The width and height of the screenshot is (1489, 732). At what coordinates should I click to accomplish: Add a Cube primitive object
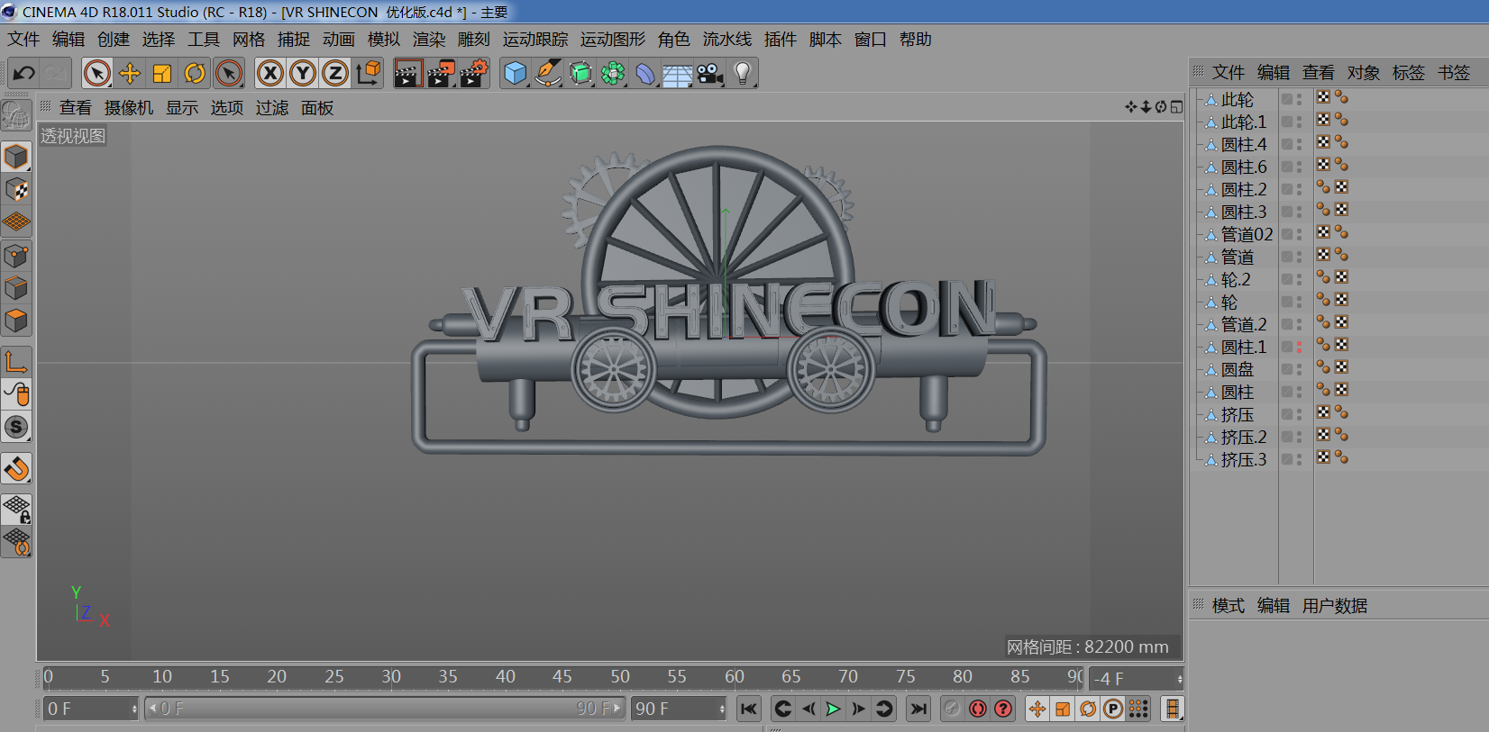click(515, 73)
